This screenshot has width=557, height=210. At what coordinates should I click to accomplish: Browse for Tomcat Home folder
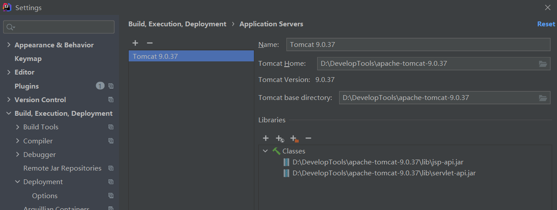[x=543, y=64]
